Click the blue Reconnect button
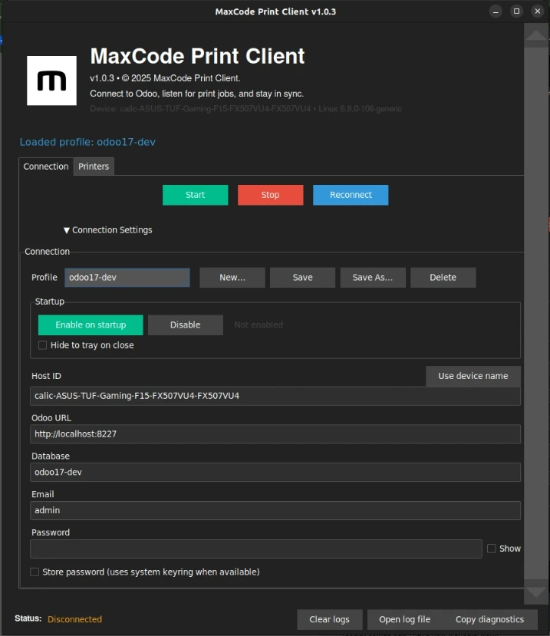This screenshot has height=636, width=550. point(351,195)
